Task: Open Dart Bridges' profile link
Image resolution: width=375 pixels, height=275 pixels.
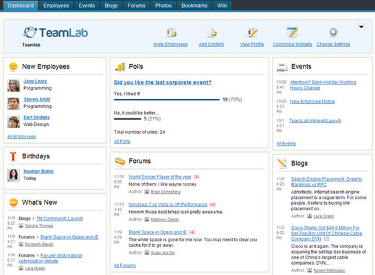Action: [x=36, y=118]
